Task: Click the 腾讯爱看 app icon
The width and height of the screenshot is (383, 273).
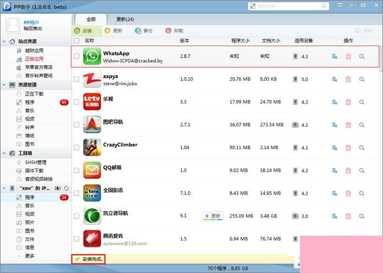Action: (92, 238)
